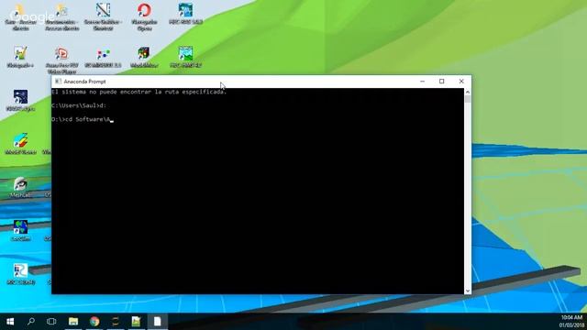Viewport: 587px width, 330px height.
Task: Click the line "El sistema no puede encontrar la ruta especificada."
Action: click(138, 92)
